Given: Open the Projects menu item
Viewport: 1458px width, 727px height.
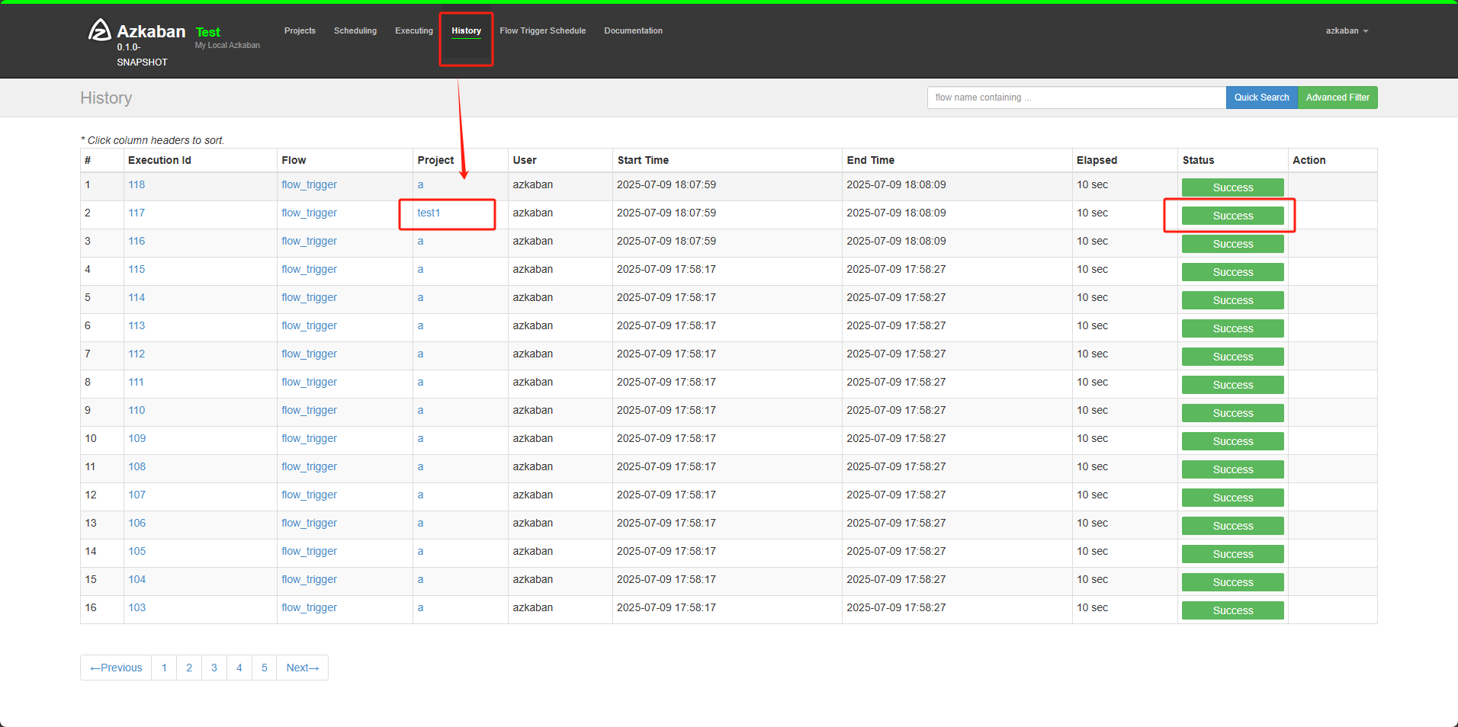Looking at the screenshot, I should point(300,31).
